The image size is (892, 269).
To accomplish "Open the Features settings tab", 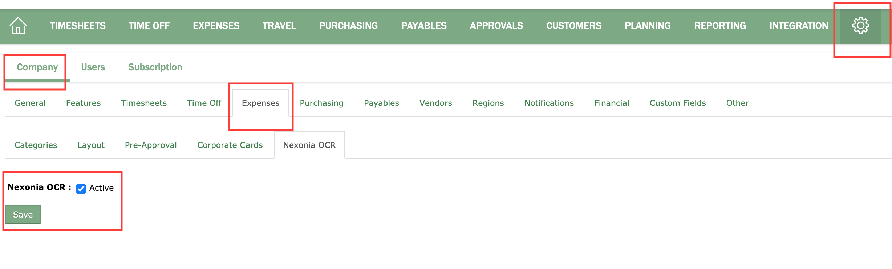I will coord(83,103).
